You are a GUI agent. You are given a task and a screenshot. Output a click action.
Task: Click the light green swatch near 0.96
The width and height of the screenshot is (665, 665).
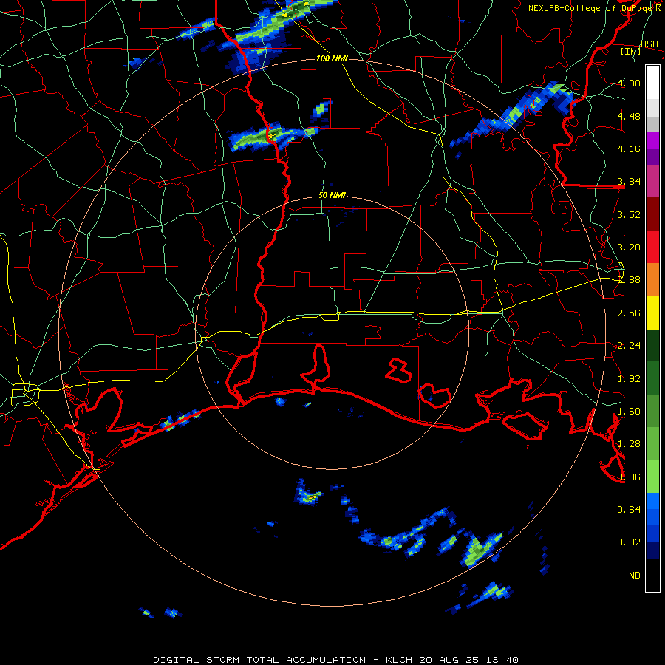tap(652, 477)
